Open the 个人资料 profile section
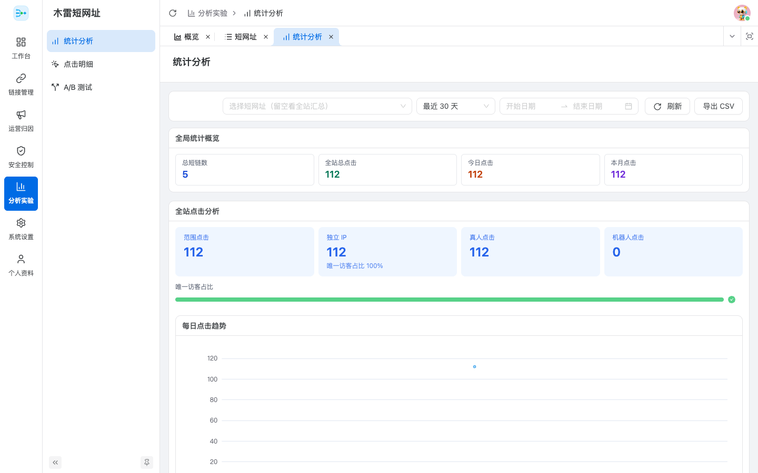Screen dimensions: 758x473 click(21, 266)
